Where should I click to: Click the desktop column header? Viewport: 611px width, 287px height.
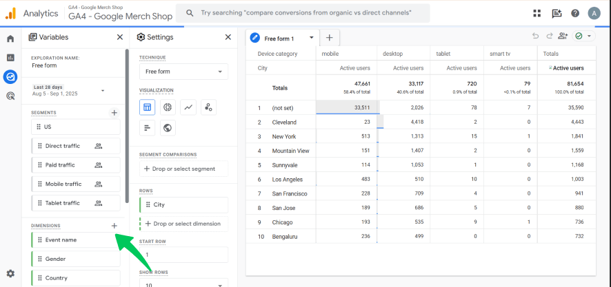coord(392,54)
